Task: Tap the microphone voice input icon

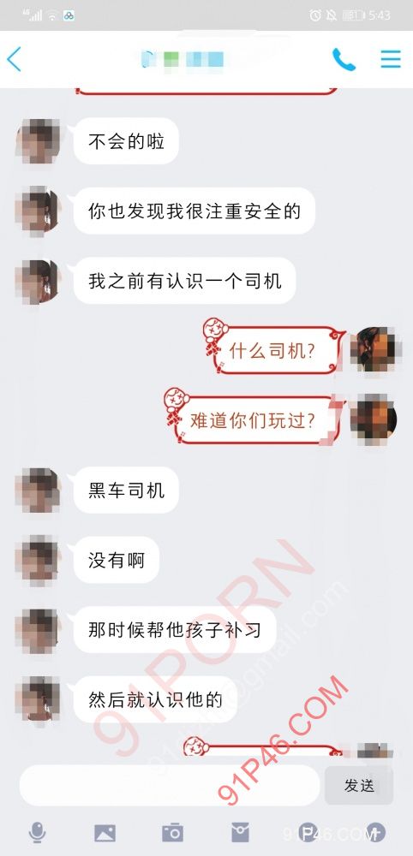Action: pyautogui.click(x=37, y=833)
